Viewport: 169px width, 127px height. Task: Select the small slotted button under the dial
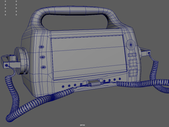132,55
